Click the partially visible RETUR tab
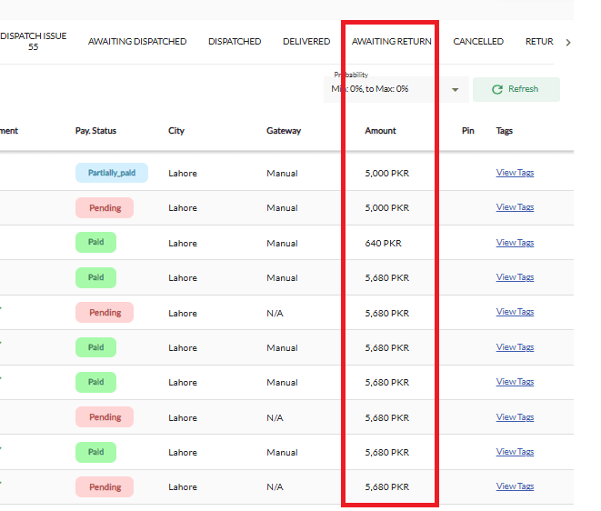 pos(539,42)
